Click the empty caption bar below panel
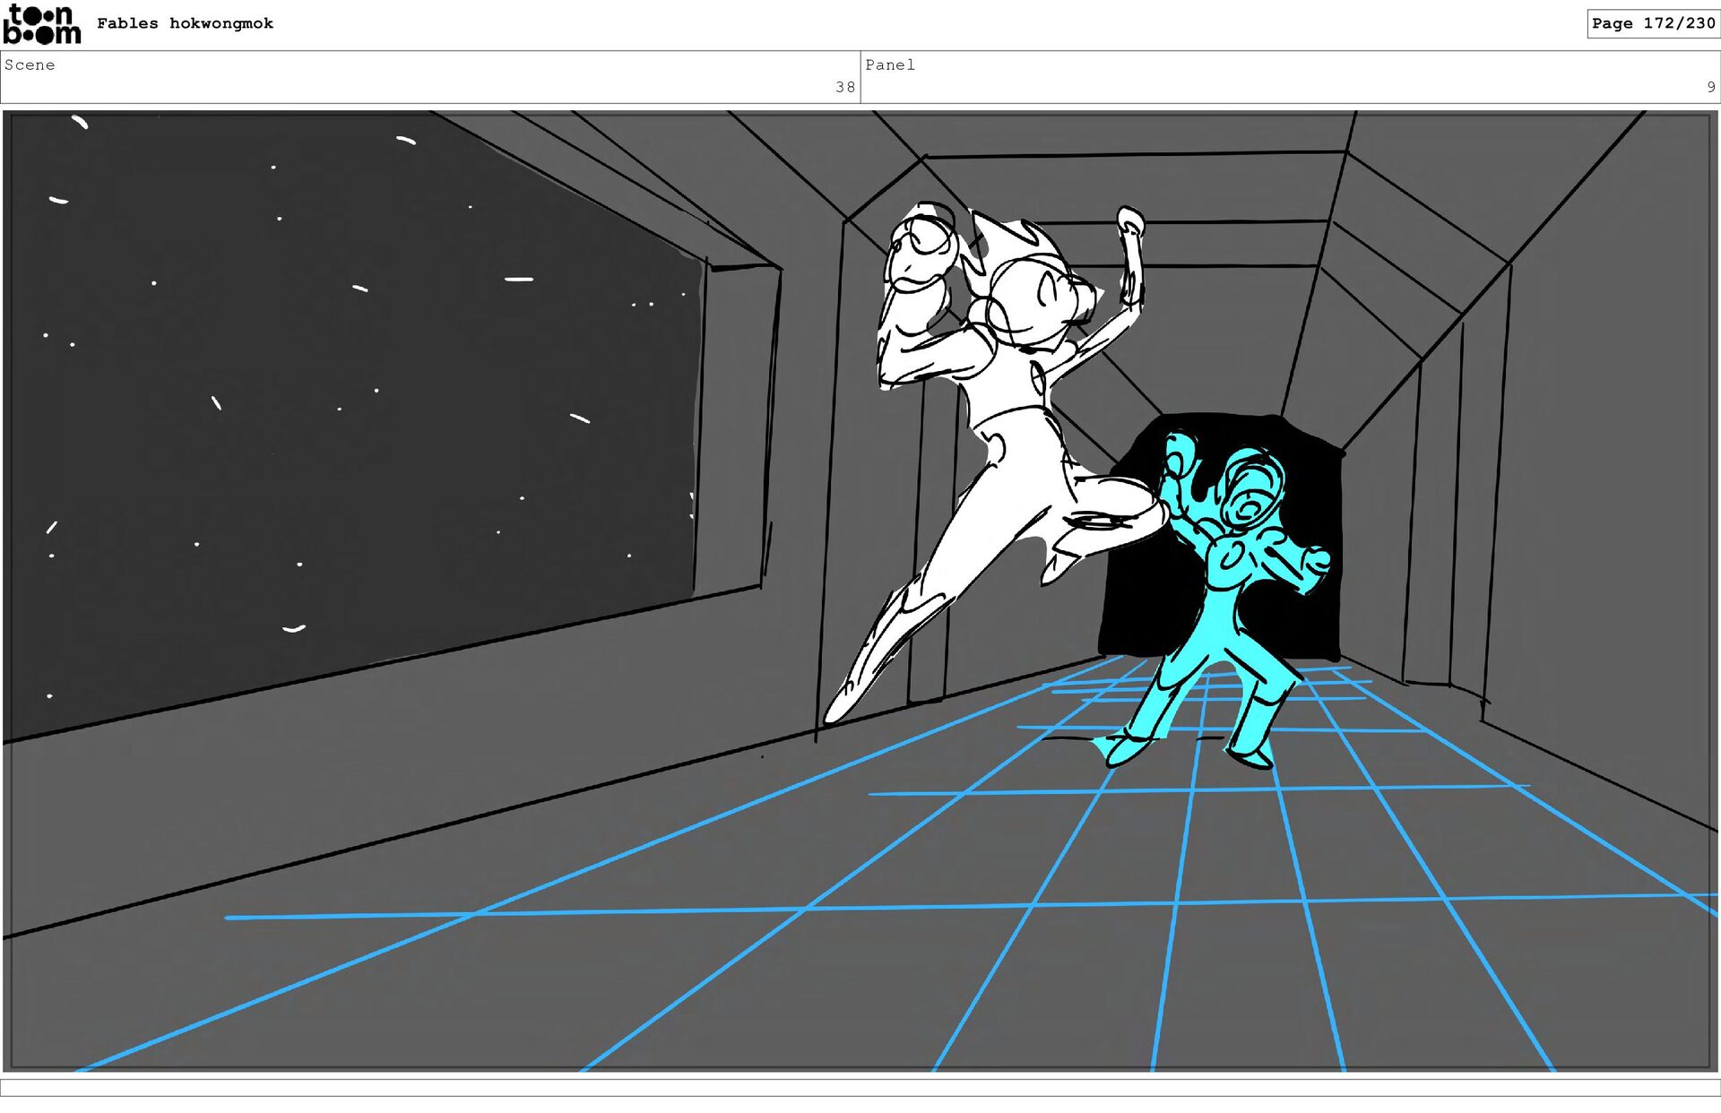The width and height of the screenshot is (1721, 1113). (860, 1087)
